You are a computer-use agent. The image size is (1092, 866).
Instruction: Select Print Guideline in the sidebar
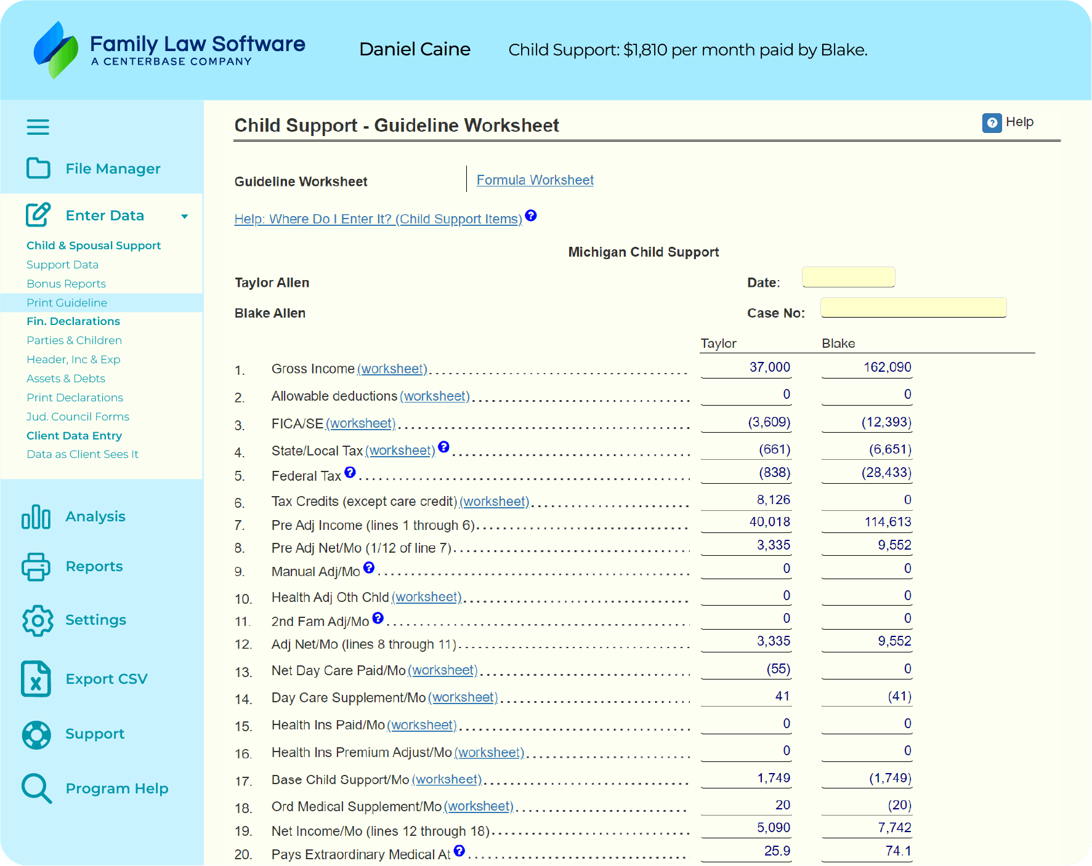pyautogui.click(x=67, y=303)
